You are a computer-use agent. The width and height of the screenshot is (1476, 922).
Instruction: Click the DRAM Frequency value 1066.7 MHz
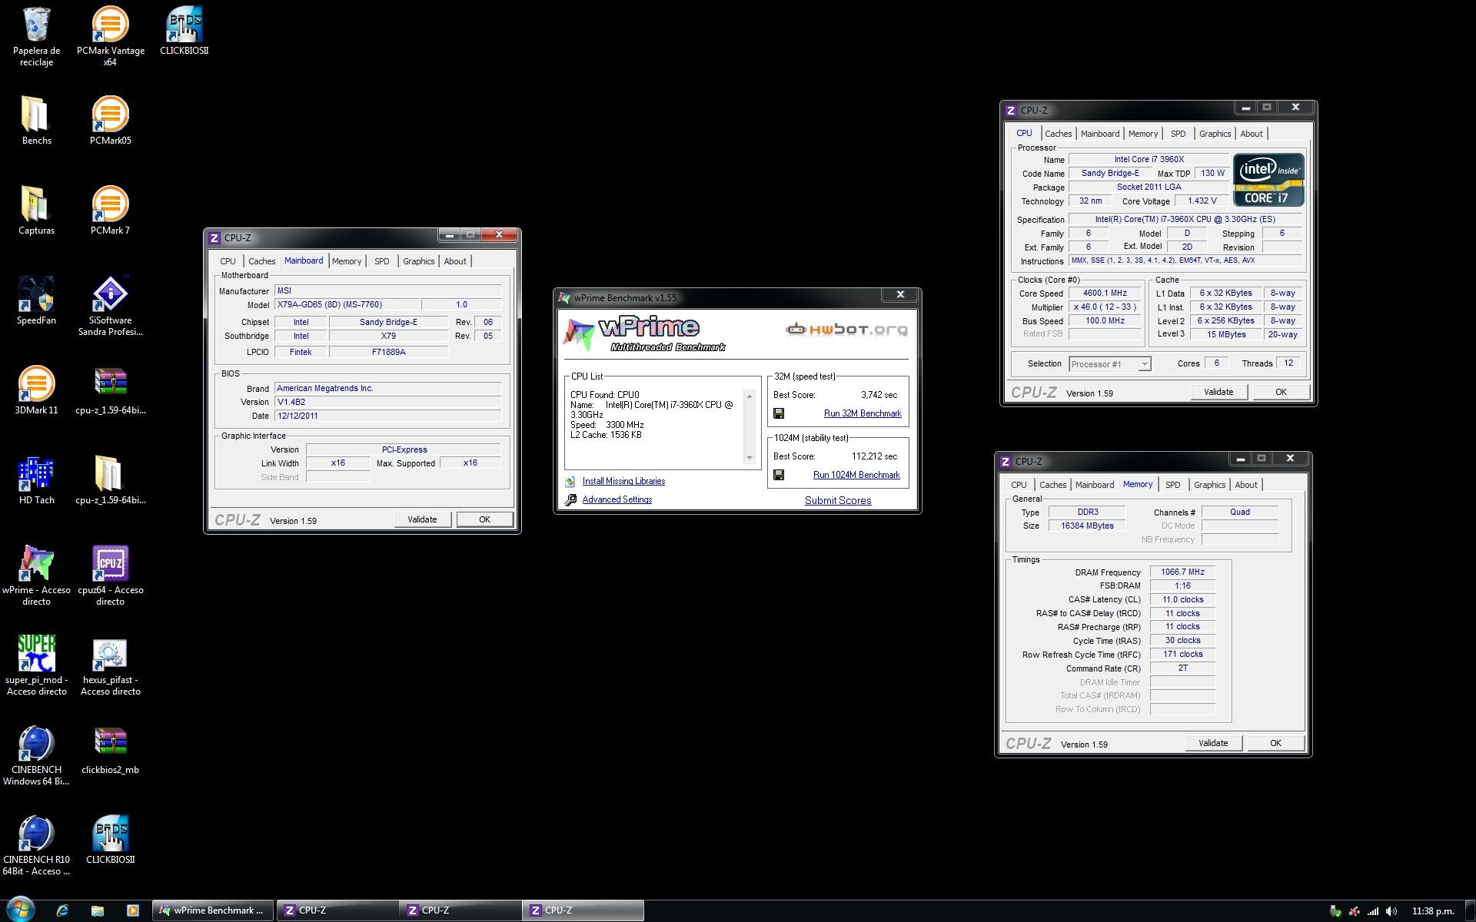coord(1182,572)
